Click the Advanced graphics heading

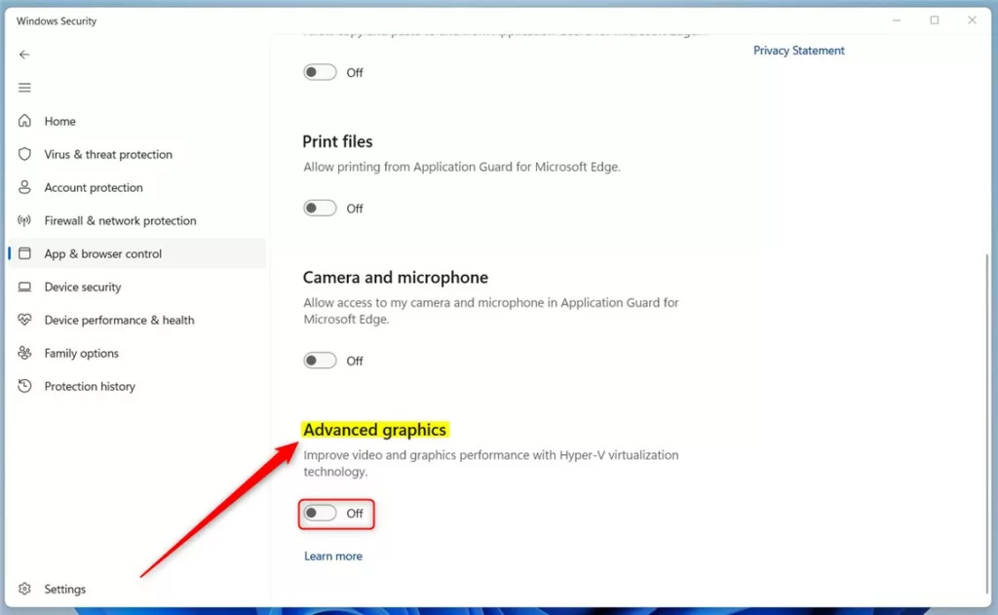click(374, 430)
